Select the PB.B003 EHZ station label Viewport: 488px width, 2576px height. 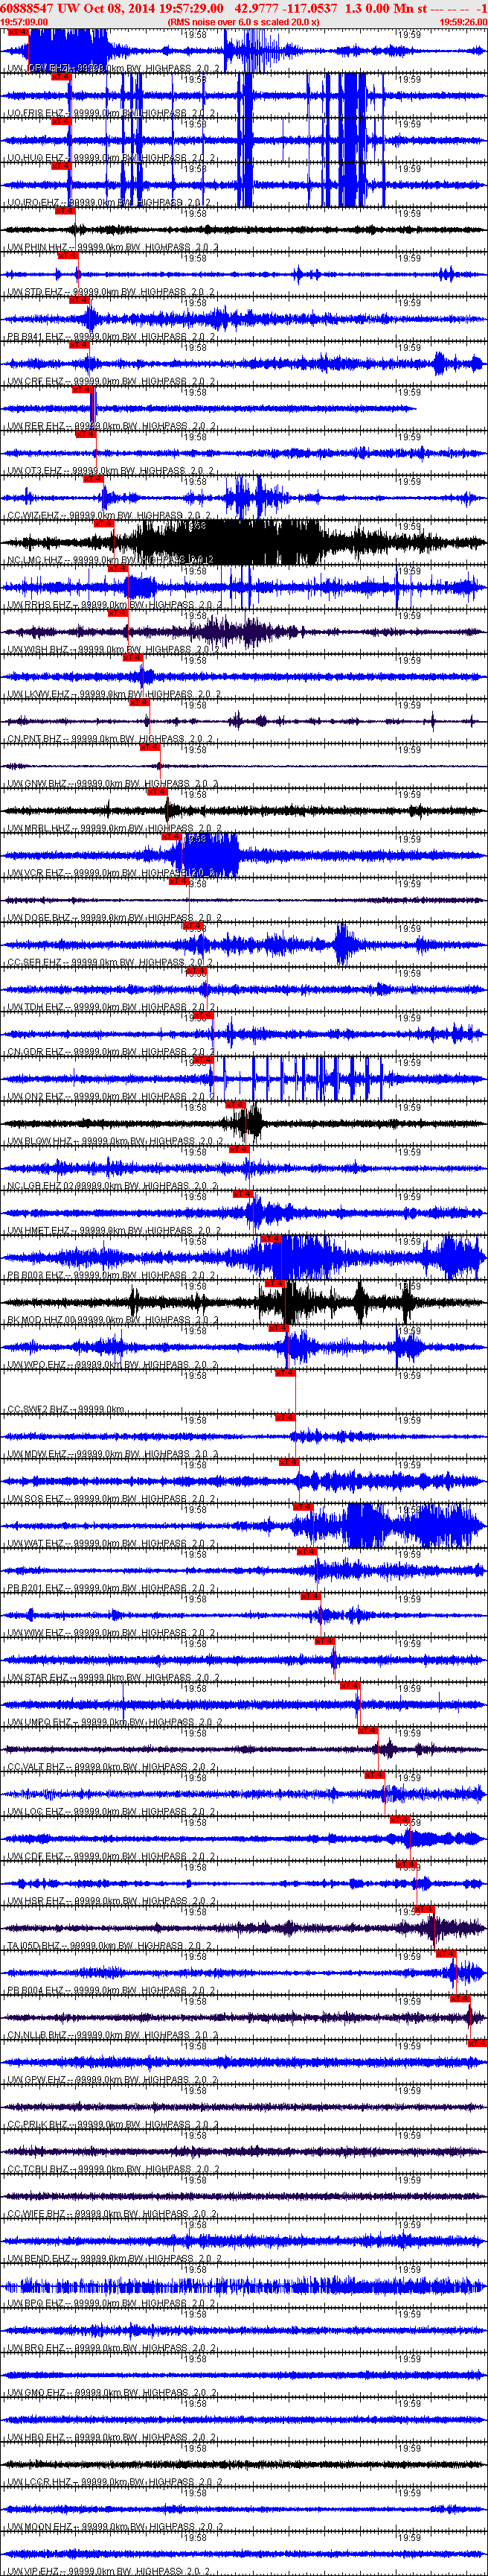pos(35,1275)
